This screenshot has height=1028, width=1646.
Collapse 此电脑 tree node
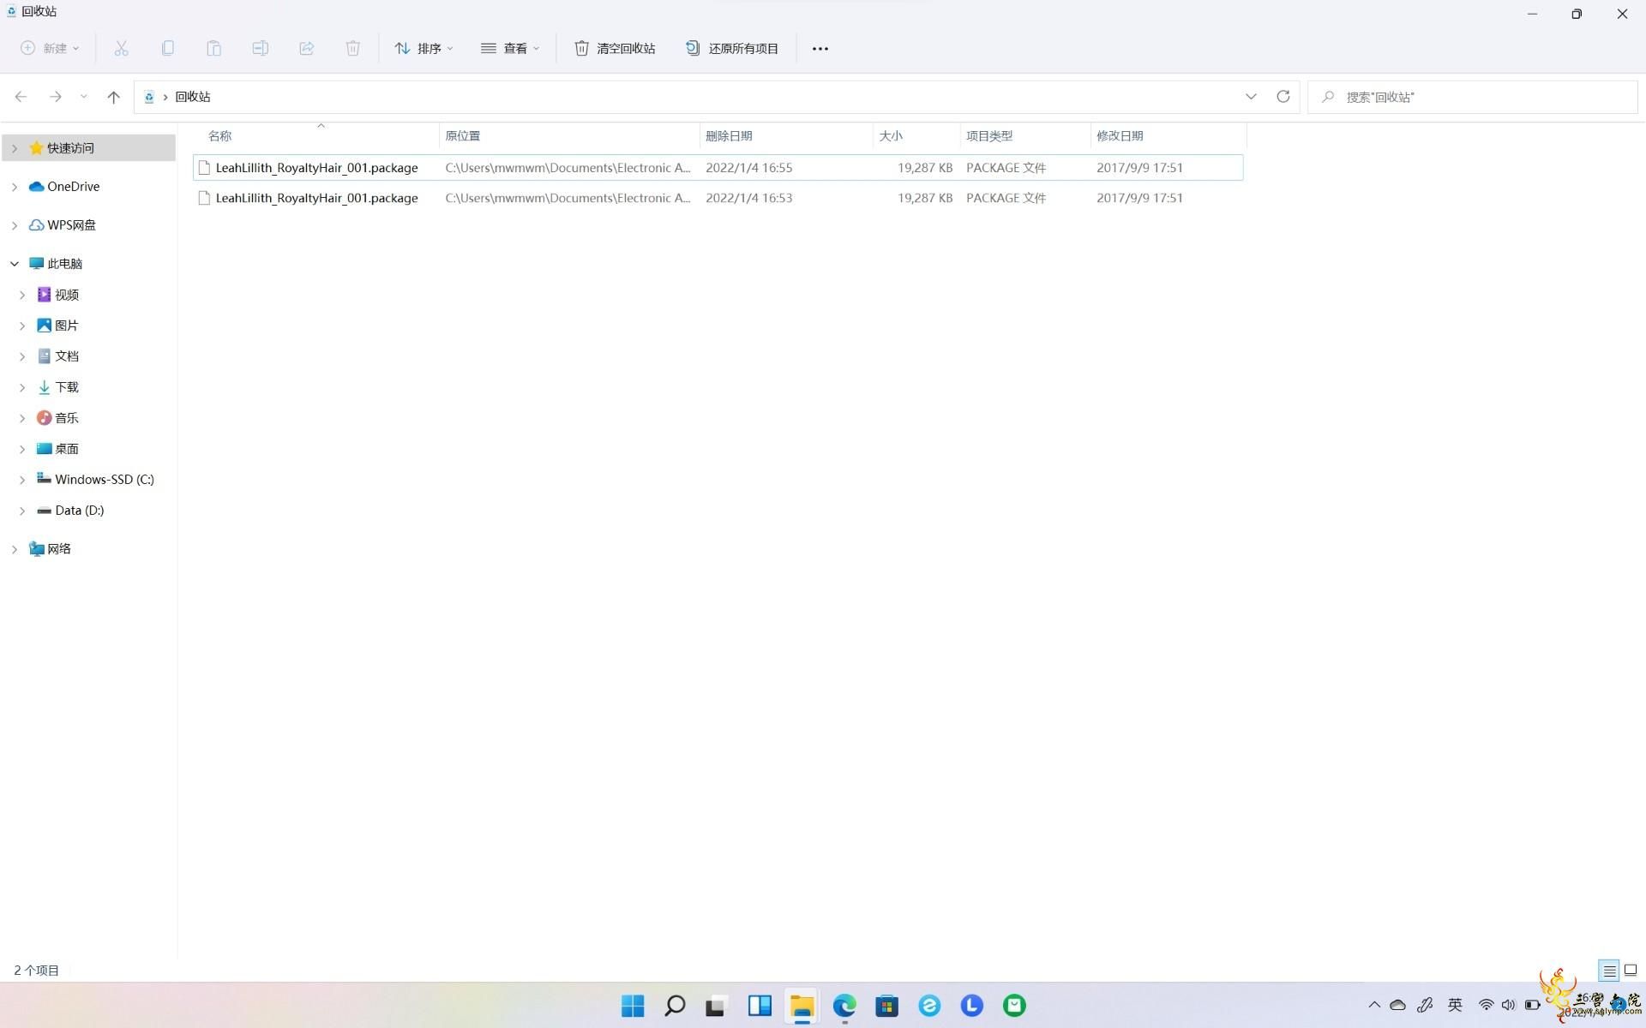click(x=15, y=264)
